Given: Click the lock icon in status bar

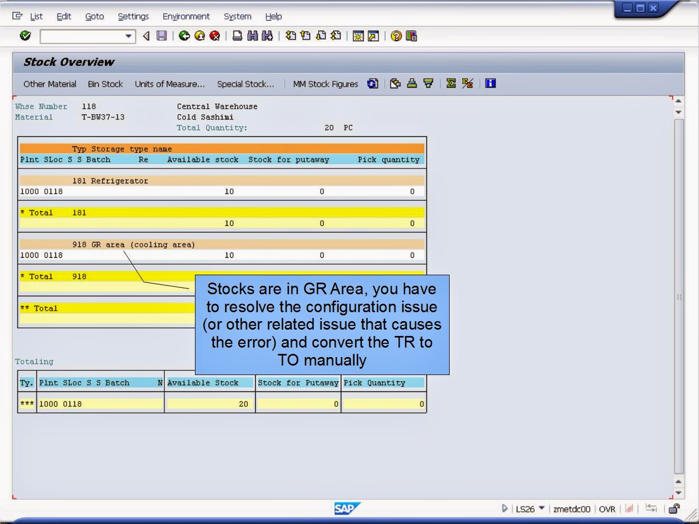Looking at the screenshot, I should click(675, 509).
